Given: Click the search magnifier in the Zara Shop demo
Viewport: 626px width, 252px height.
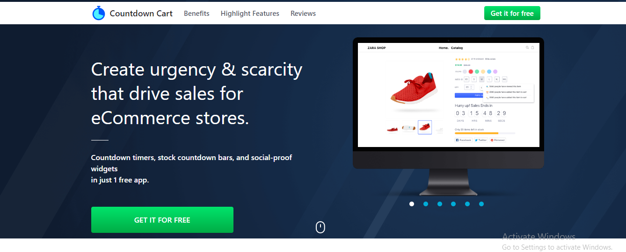Looking at the screenshot, I should click(527, 48).
